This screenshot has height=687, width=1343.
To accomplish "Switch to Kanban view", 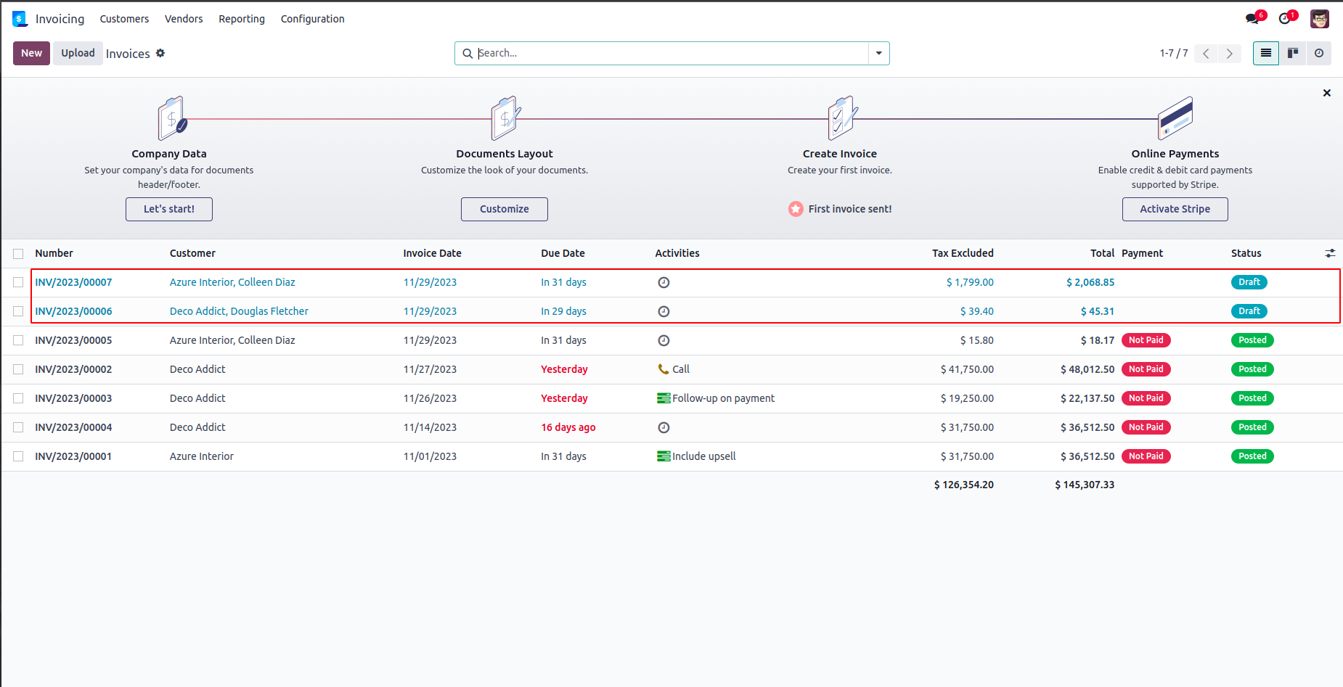I will [x=1293, y=53].
